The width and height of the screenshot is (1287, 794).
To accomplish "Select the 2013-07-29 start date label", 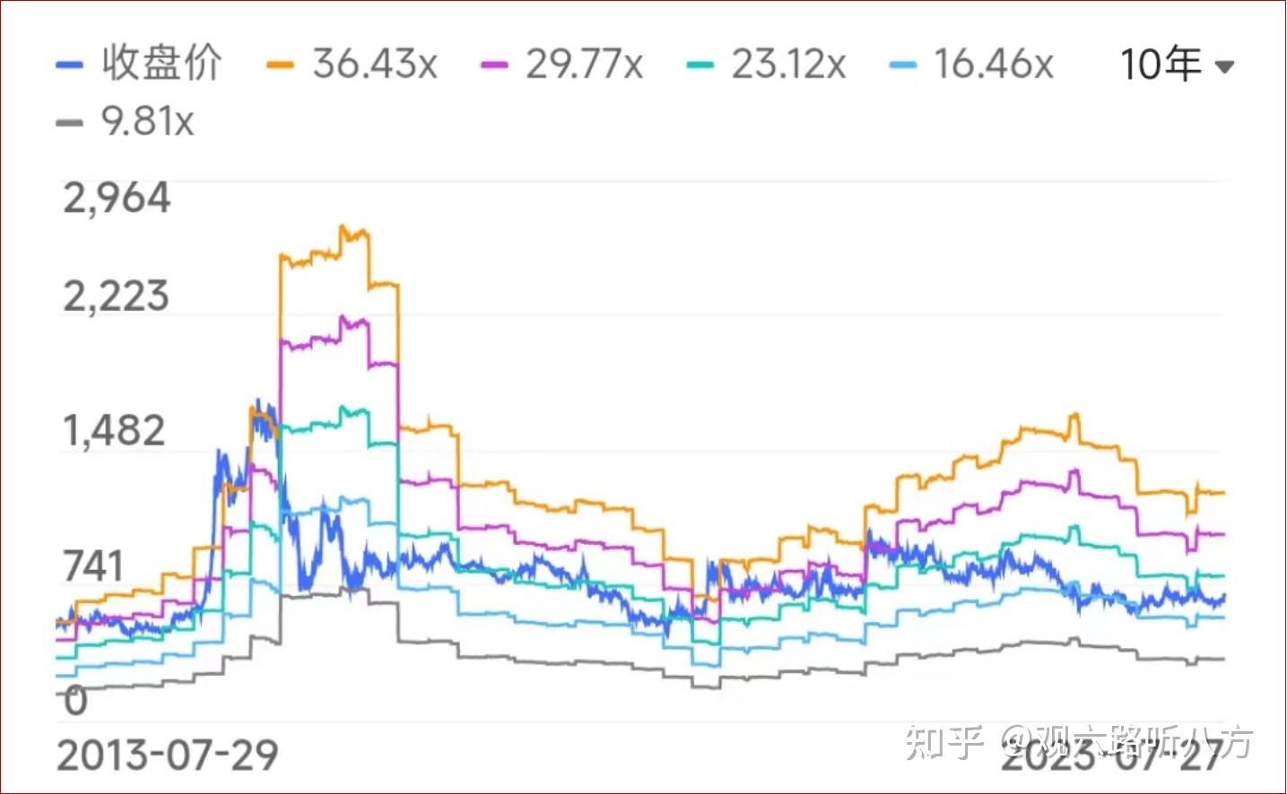I will click(168, 755).
